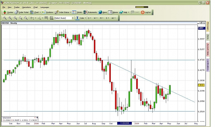Click the study list icon beside Select Study
215x127 pixels.
tap(52, 18)
